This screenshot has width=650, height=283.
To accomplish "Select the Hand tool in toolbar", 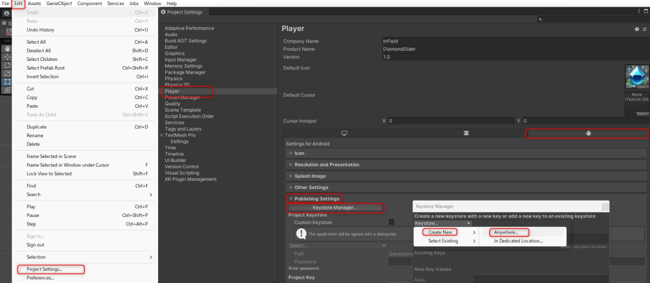I will point(7,48).
